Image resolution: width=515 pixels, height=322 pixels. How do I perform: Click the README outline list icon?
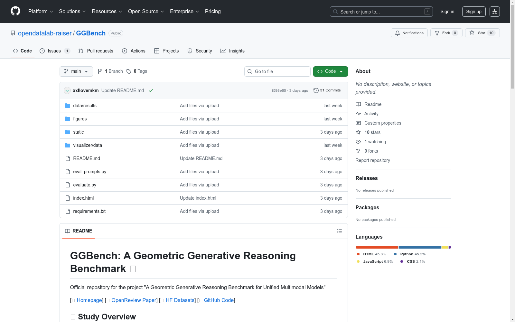[340, 231]
